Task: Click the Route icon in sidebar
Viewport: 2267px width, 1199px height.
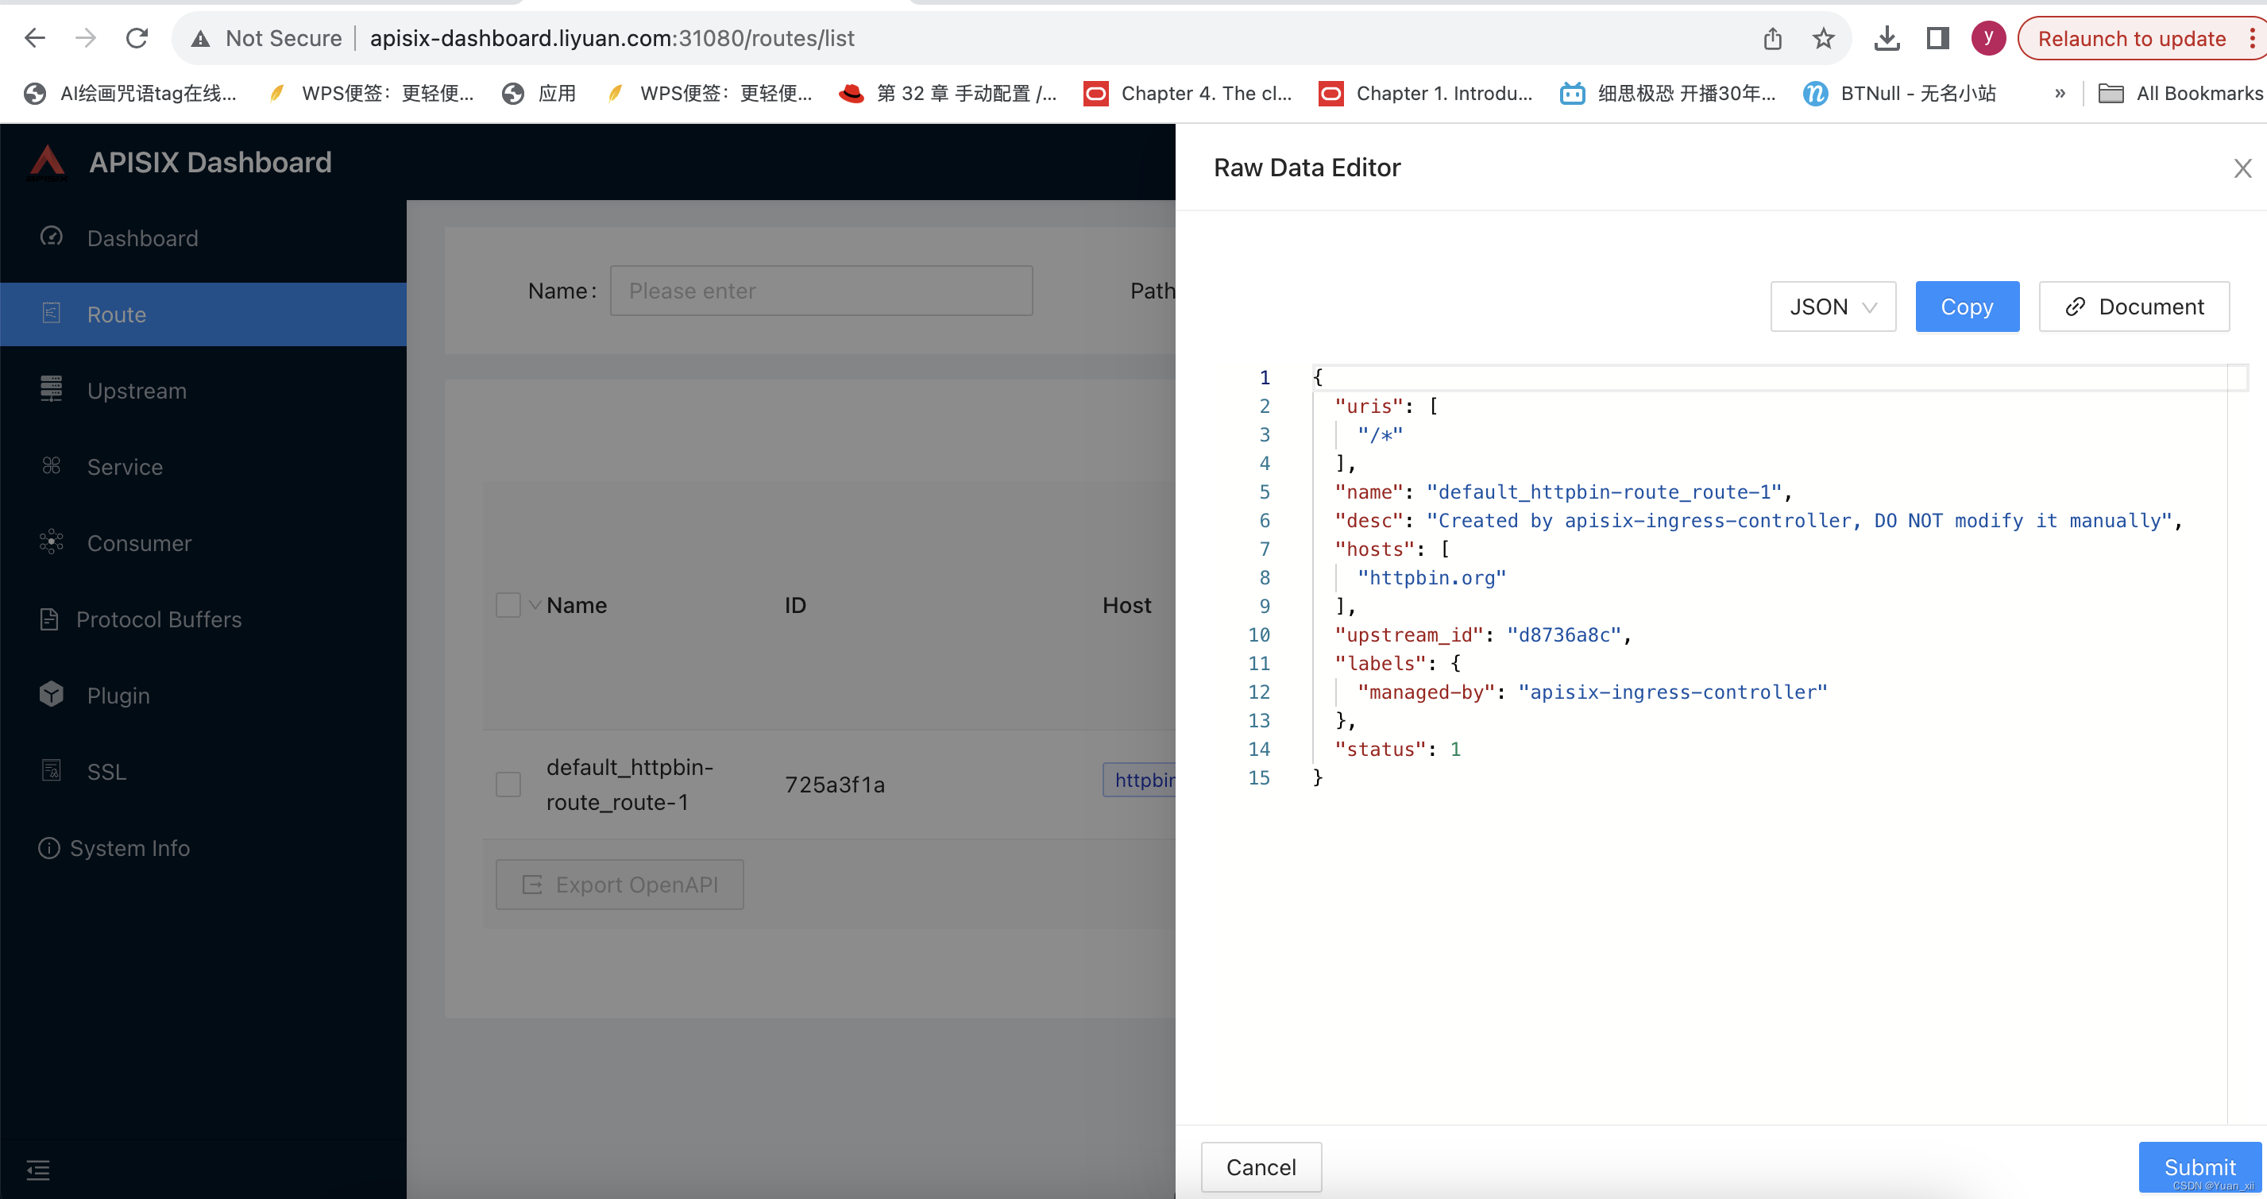Action: click(x=51, y=313)
